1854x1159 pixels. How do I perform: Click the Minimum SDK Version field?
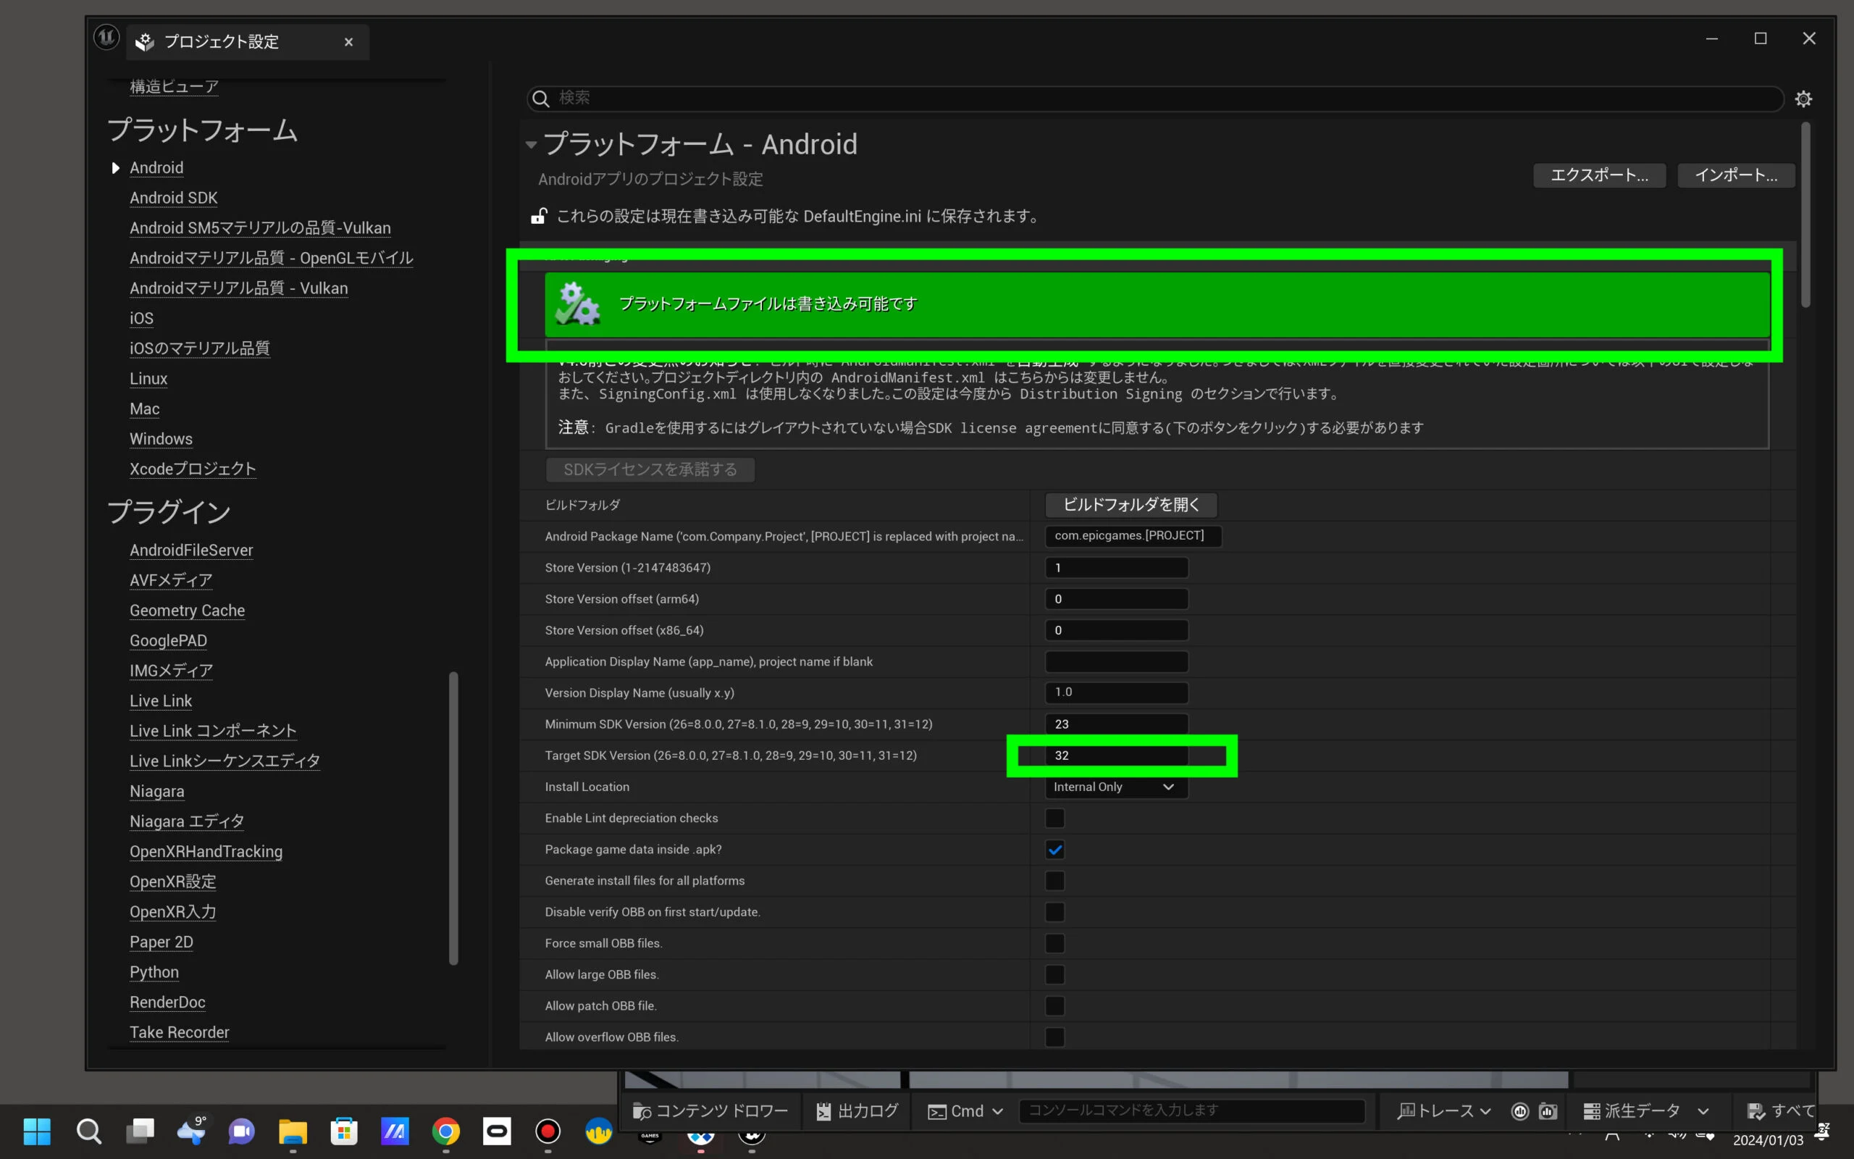point(1115,724)
